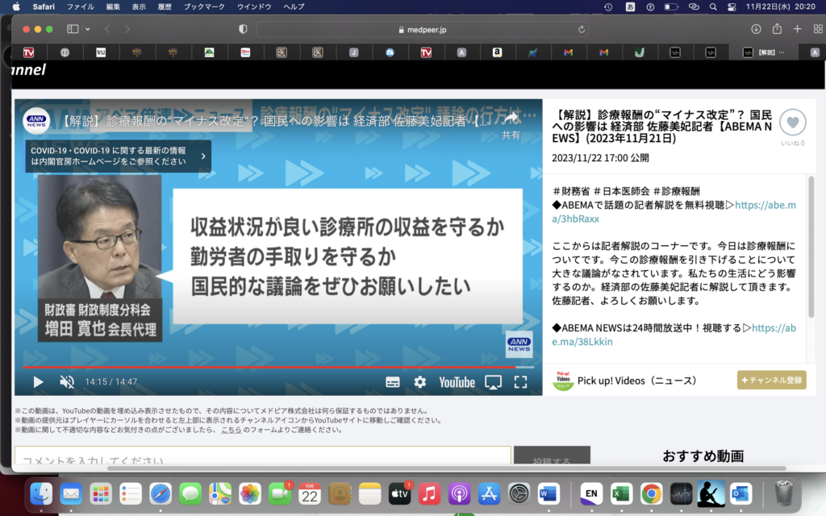
Task: Click the YouTube logo to watch on YouTube
Action: click(x=457, y=382)
